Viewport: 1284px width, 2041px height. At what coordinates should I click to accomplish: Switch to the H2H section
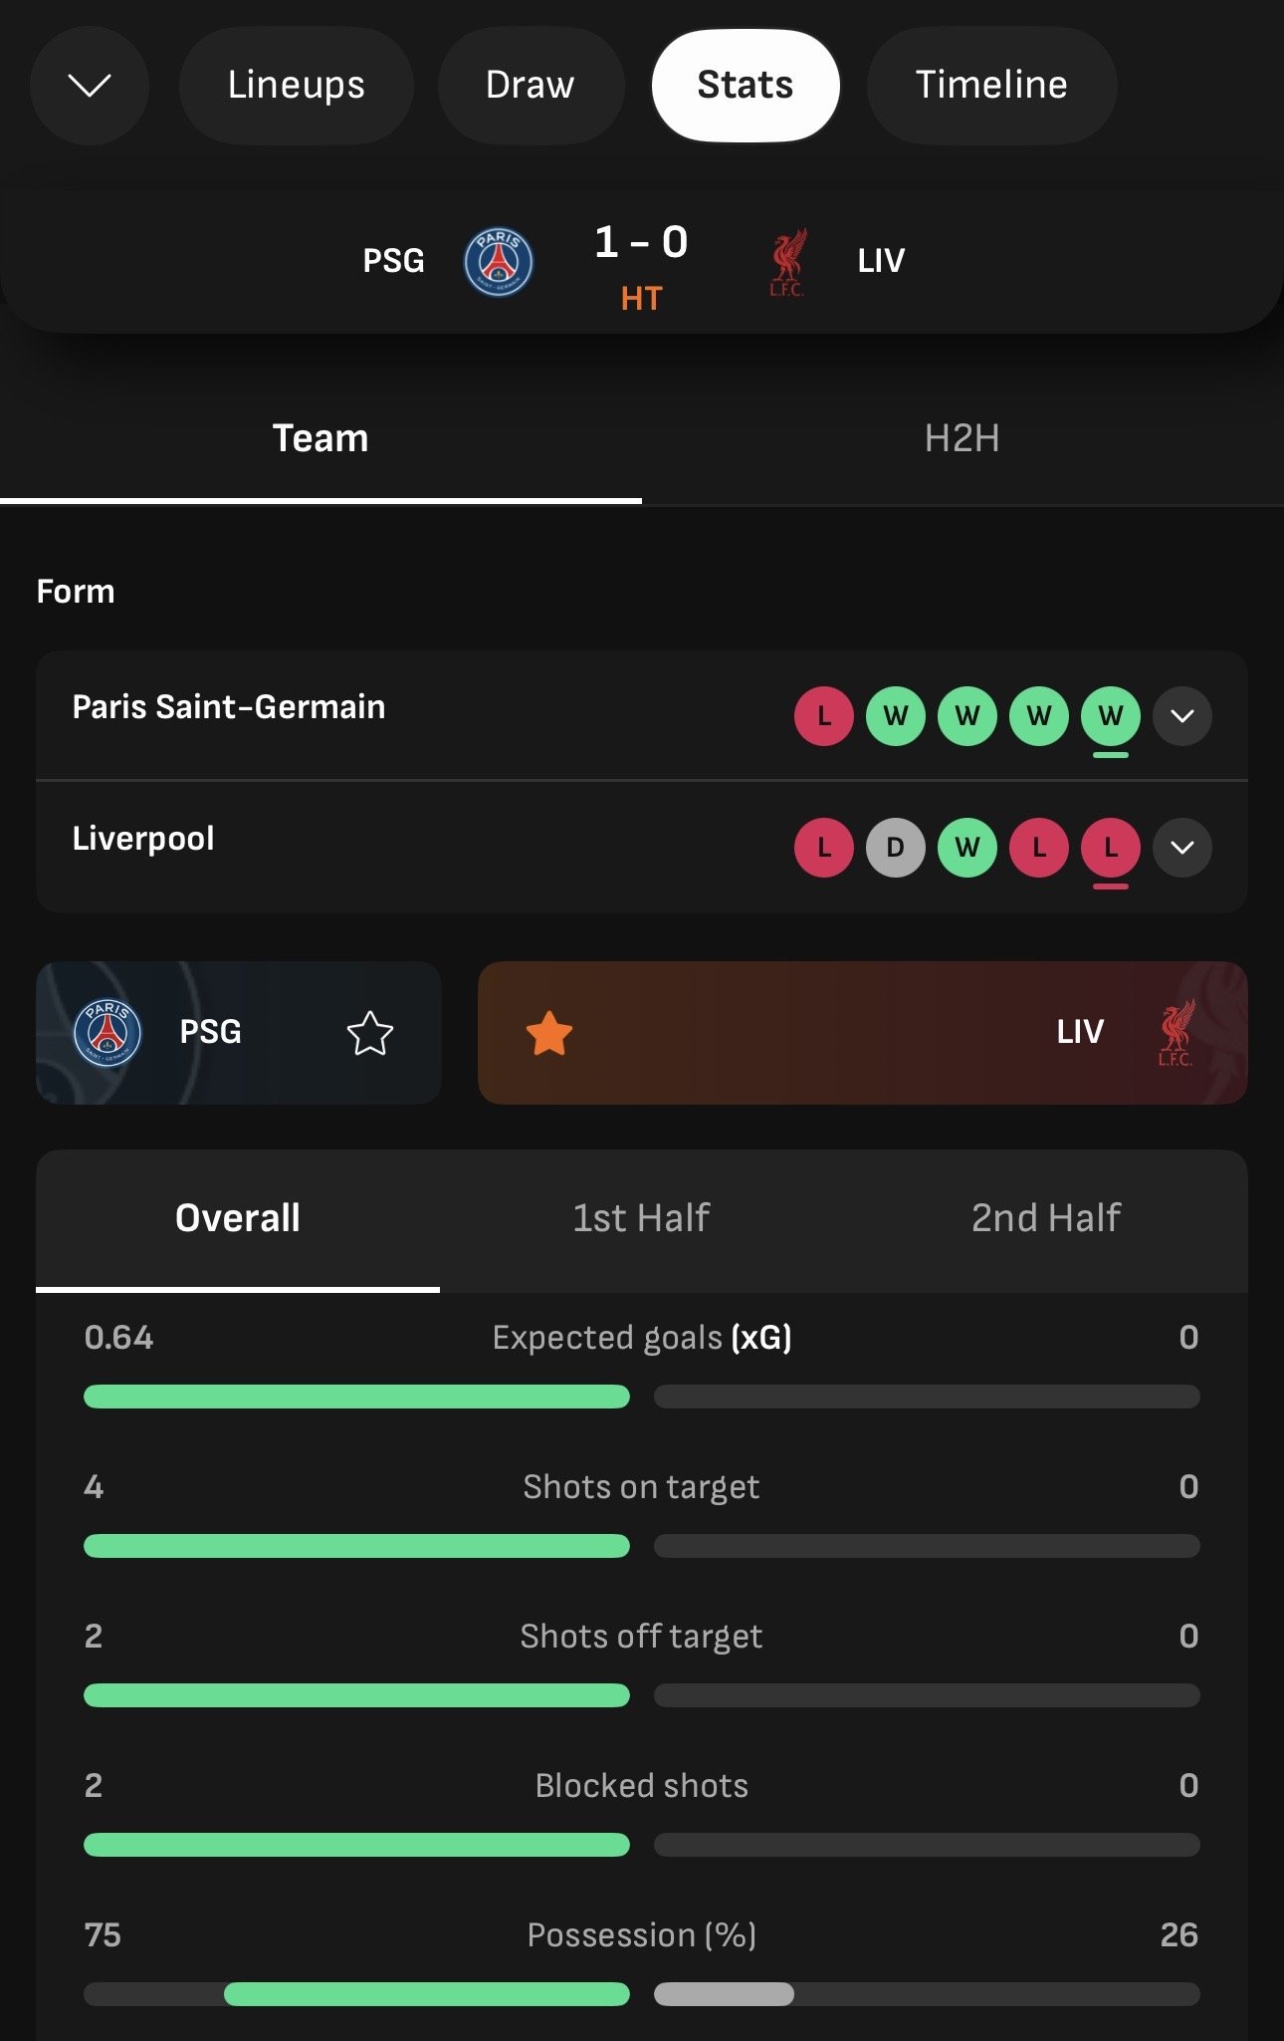(962, 438)
